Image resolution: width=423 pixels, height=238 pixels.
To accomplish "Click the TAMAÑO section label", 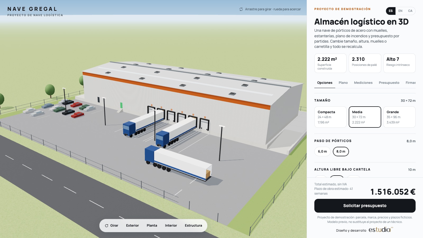I will point(322,100).
